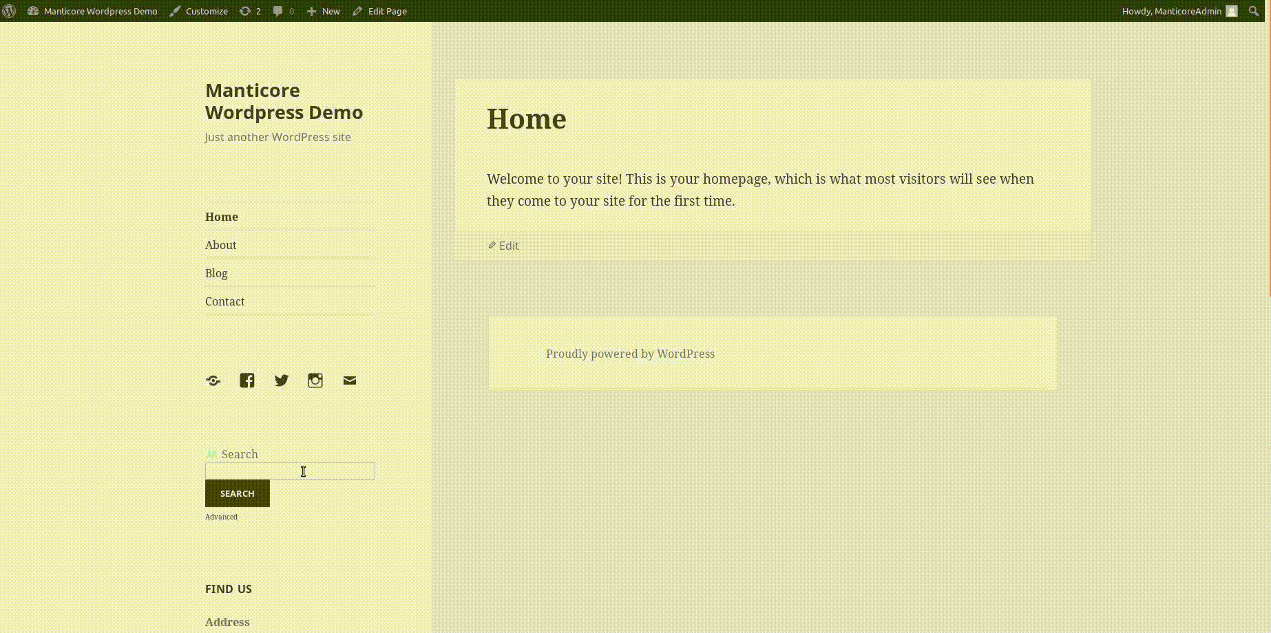The image size is (1271, 633).
Task: Open comments in admin bar
Action: 284,11
